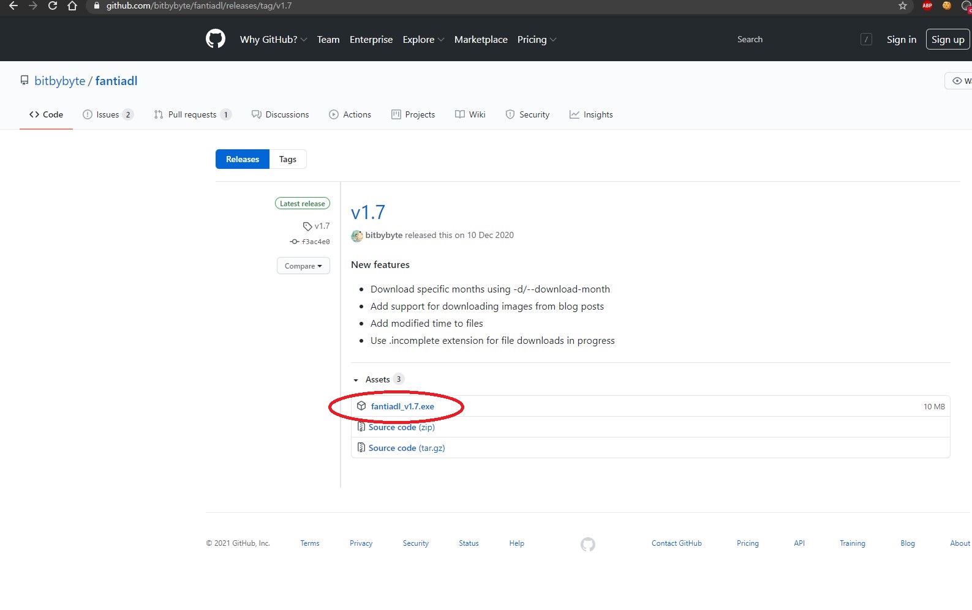
Task: Open the Code tab
Action: click(46, 114)
